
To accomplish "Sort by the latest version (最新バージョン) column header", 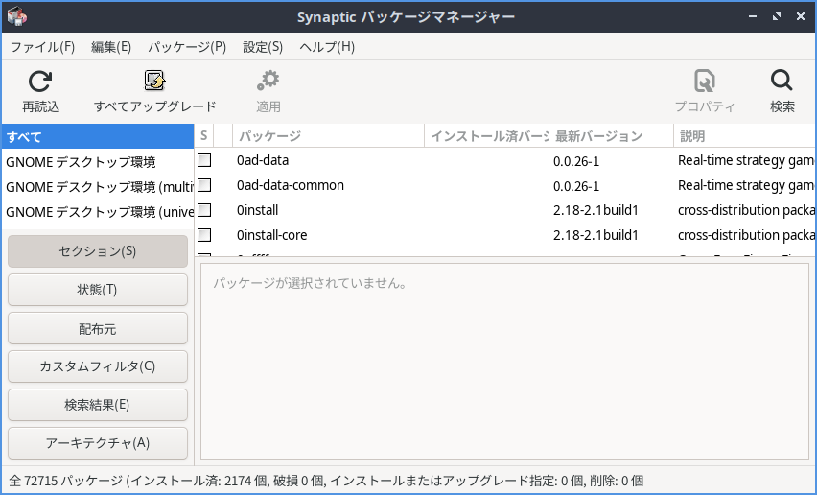I will coord(610,136).
